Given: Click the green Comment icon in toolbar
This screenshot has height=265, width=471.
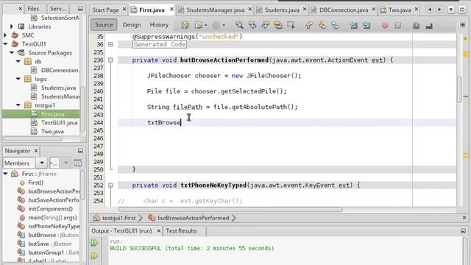Looking at the screenshot, I should [x=416, y=26].
